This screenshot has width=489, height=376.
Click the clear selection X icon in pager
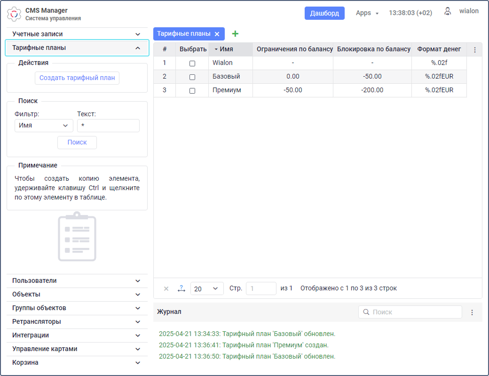[x=166, y=288]
